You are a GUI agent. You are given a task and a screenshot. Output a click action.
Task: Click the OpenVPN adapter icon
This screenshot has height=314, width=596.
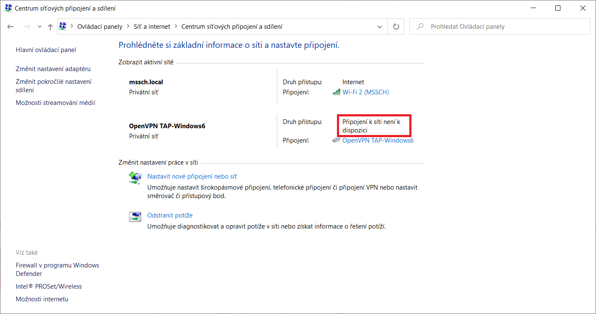coord(337,140)
